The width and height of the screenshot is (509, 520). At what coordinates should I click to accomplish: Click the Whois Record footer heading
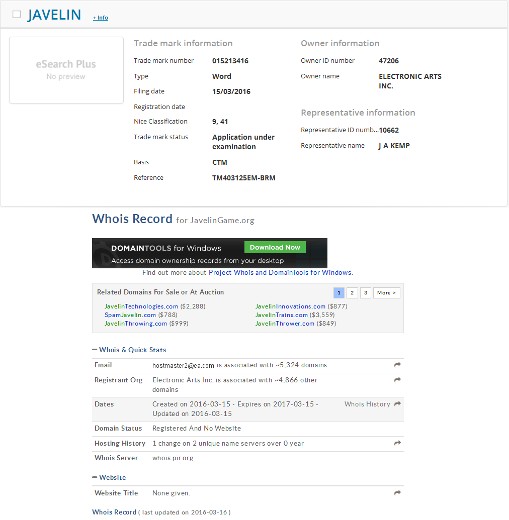point(114,512)
